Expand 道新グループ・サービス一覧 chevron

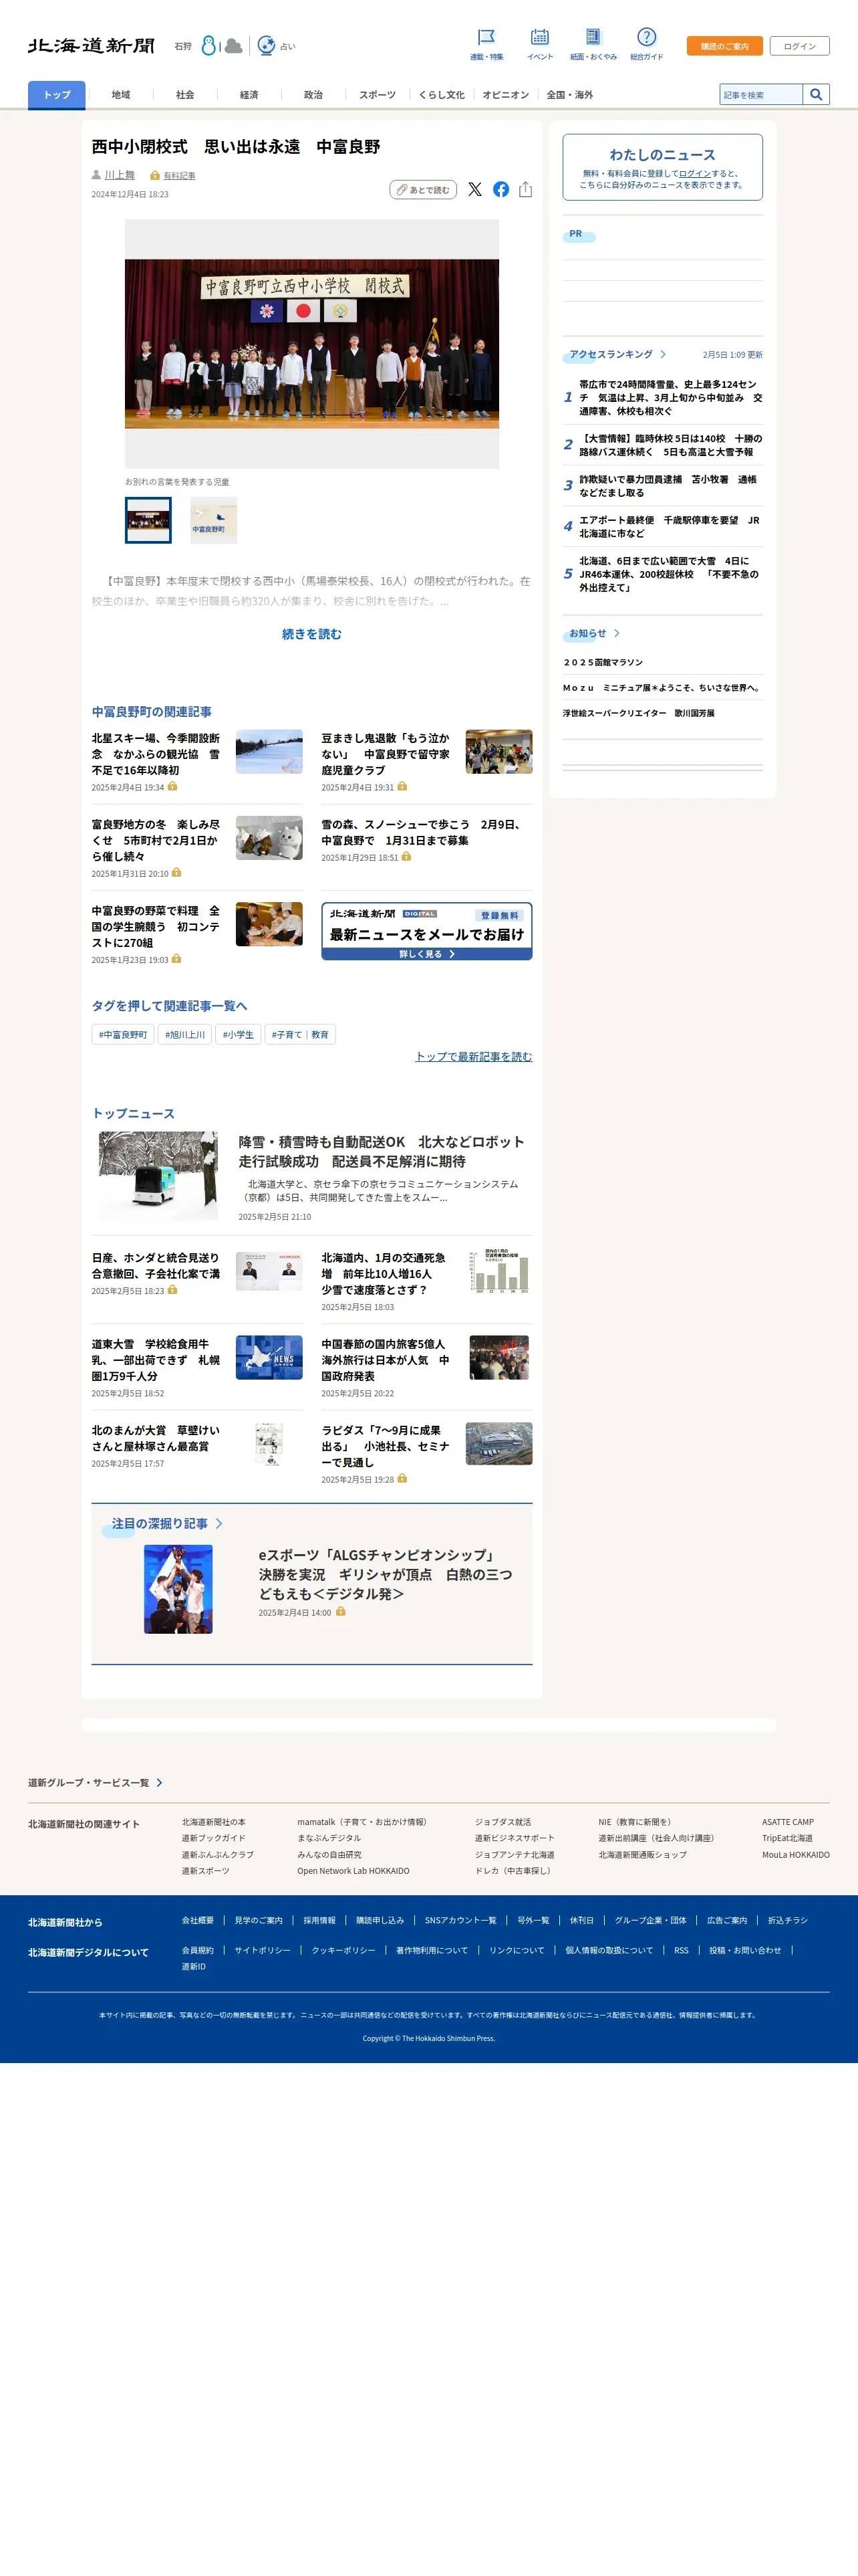coord(160,1782)
